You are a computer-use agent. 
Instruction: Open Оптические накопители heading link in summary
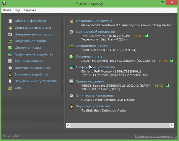tap(95, 96)
